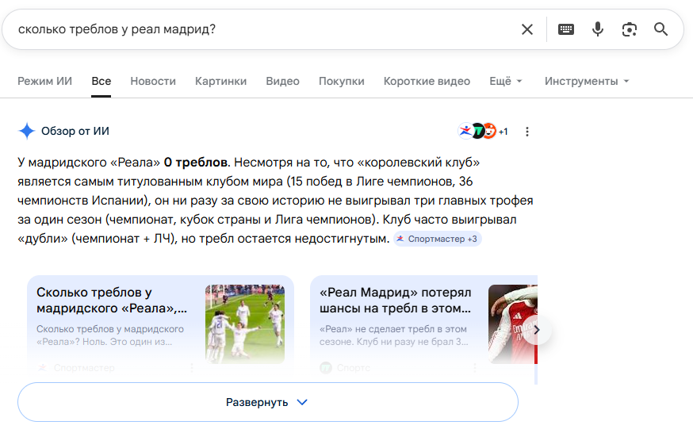
Task: Open the Новости tab
Action: pyautogui.click(x=153, y=82)
